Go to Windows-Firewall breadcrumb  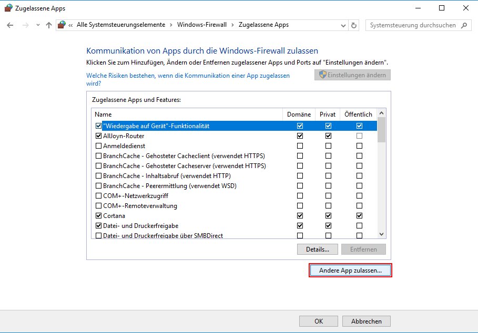click(202, 25)
